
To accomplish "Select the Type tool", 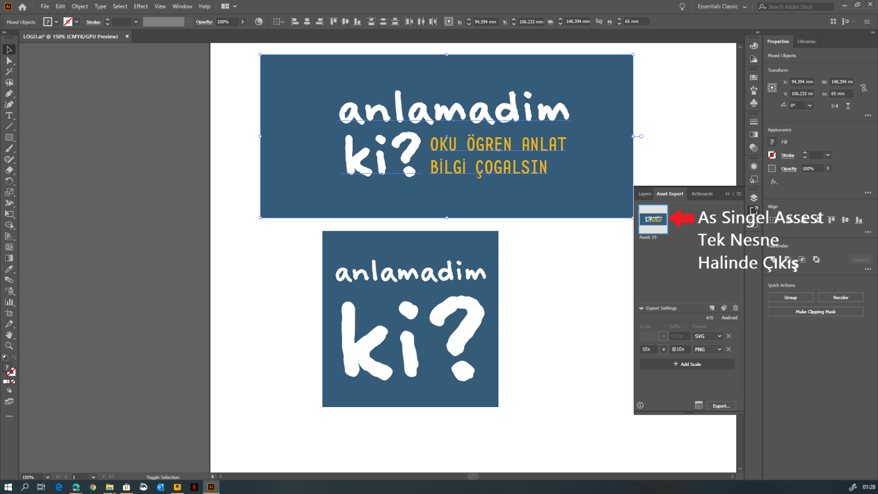I will coord(9,115).
